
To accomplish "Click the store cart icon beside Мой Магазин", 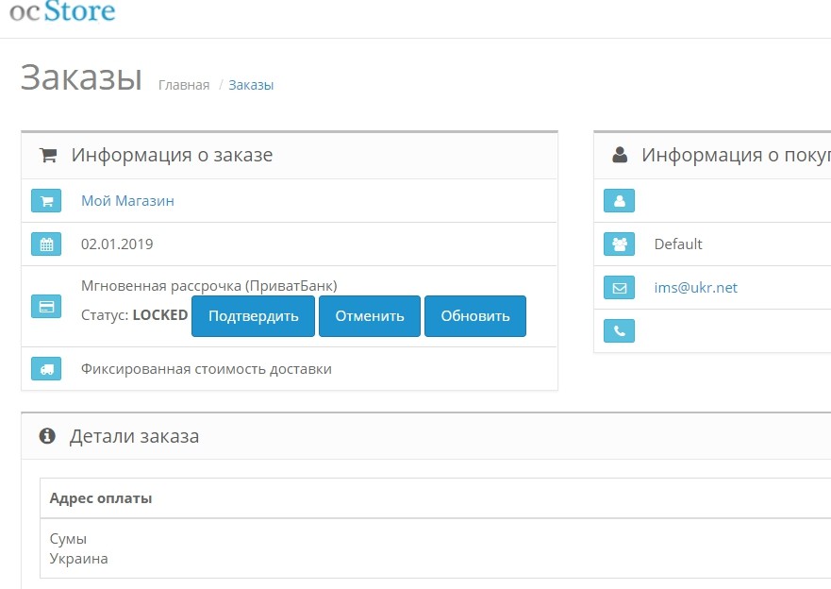I will click(46, 201).
